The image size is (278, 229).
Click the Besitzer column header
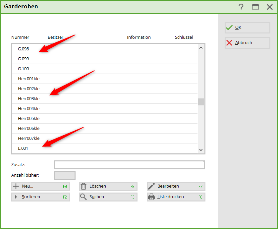point(55,37)
